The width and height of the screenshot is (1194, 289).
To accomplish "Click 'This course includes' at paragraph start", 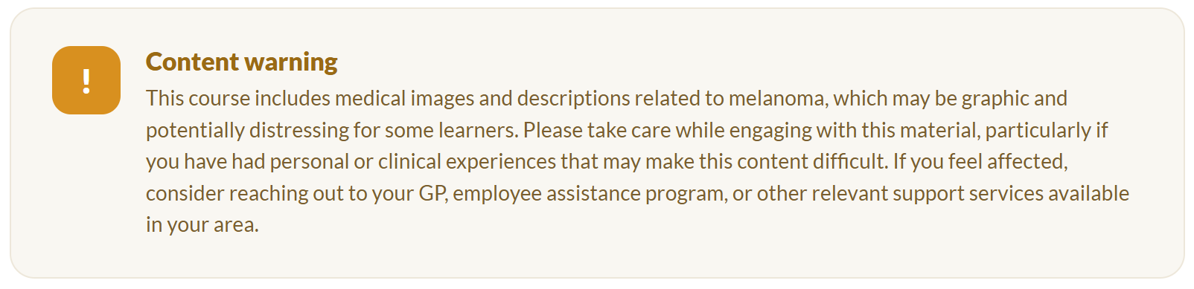I will click(238, 99).
